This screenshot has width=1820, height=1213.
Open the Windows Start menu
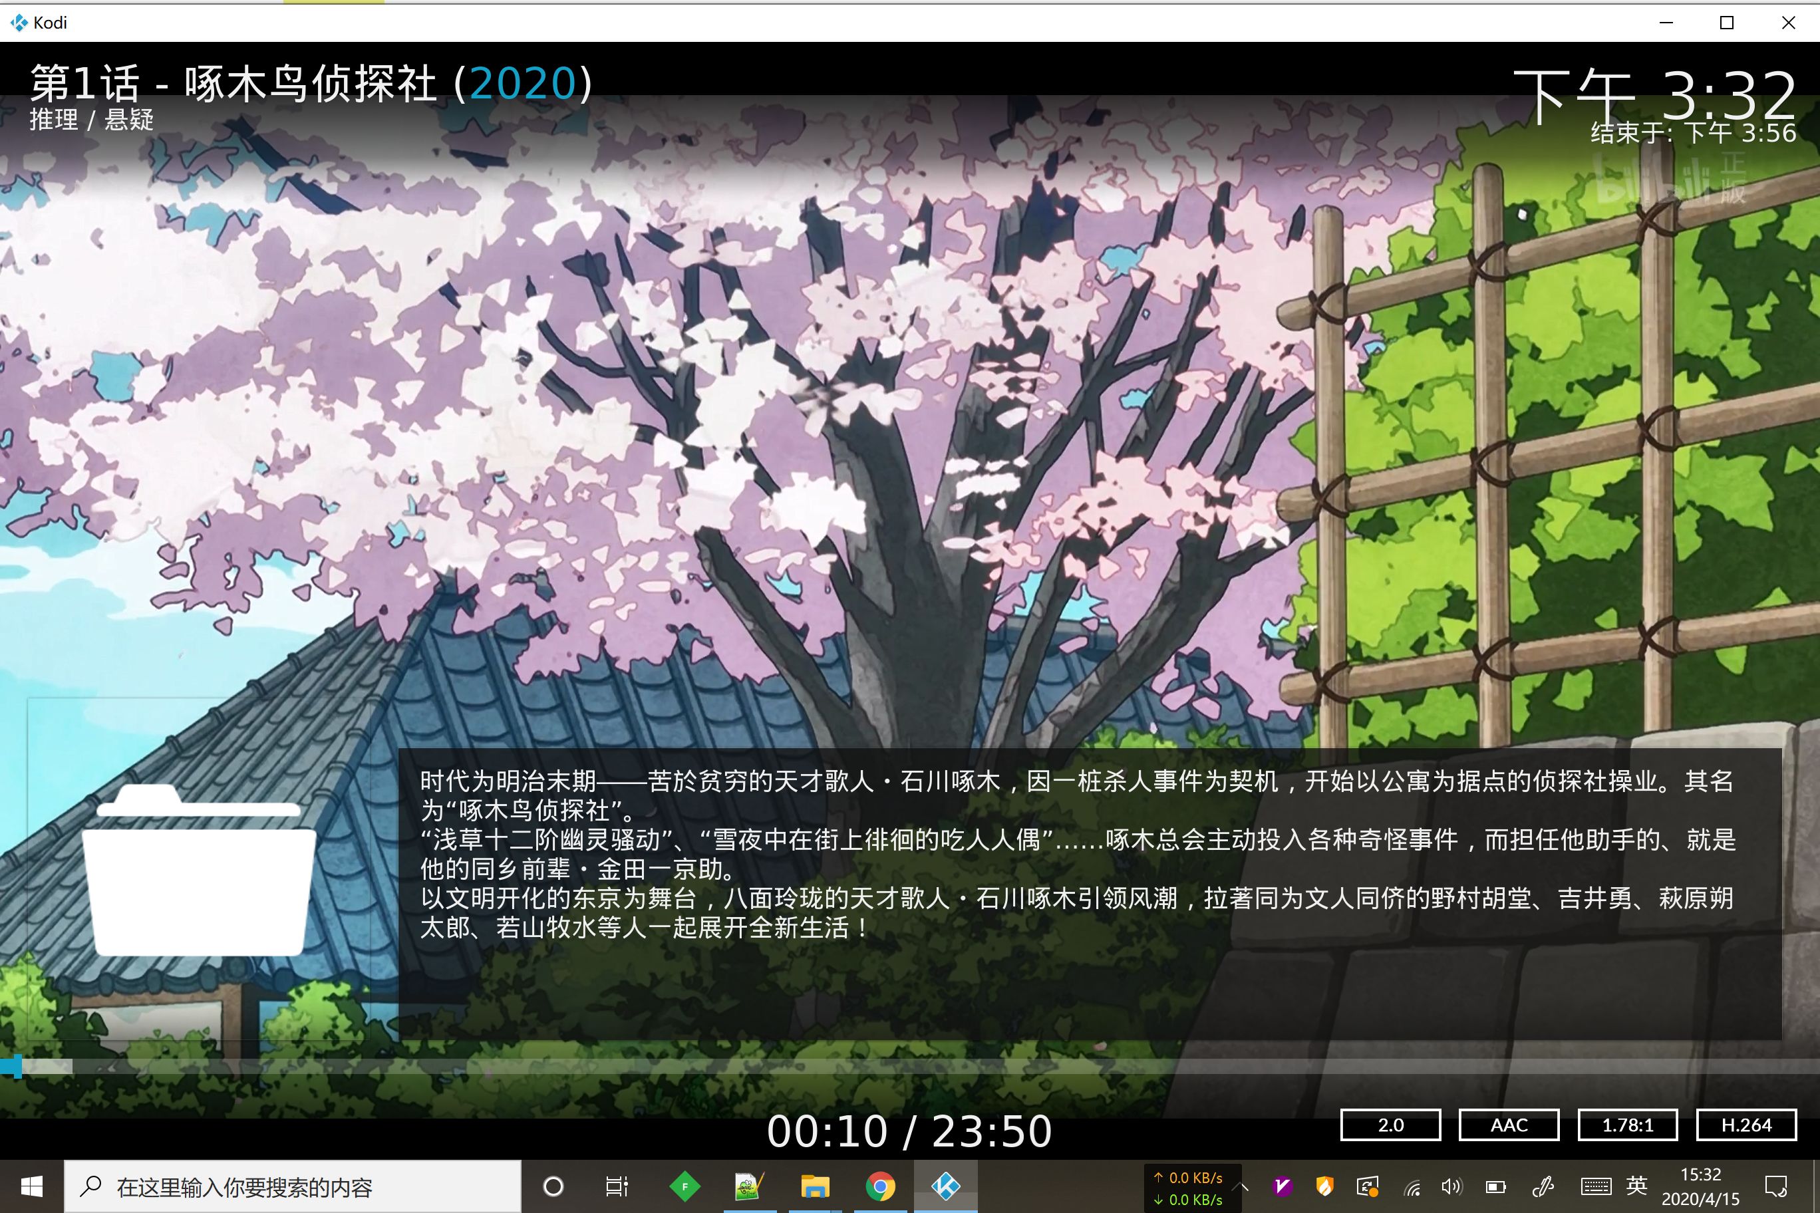31,1186
